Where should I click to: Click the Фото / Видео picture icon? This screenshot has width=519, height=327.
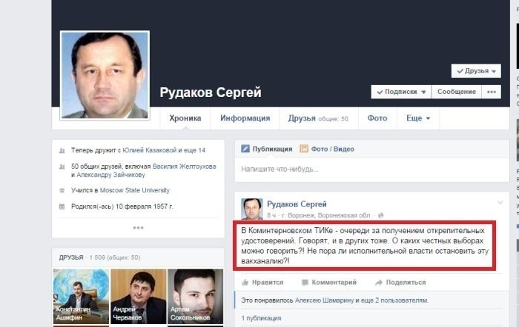pos(304,149)
